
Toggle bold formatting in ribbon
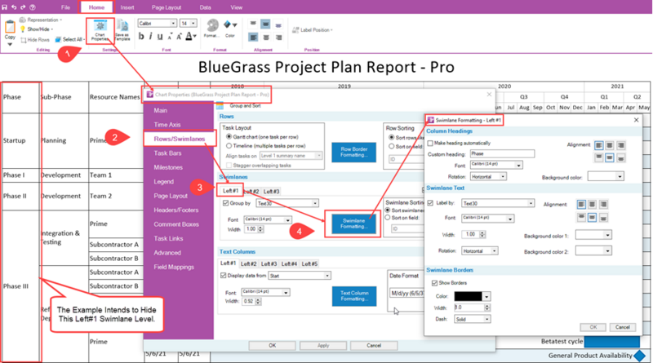tap(141, 37)
